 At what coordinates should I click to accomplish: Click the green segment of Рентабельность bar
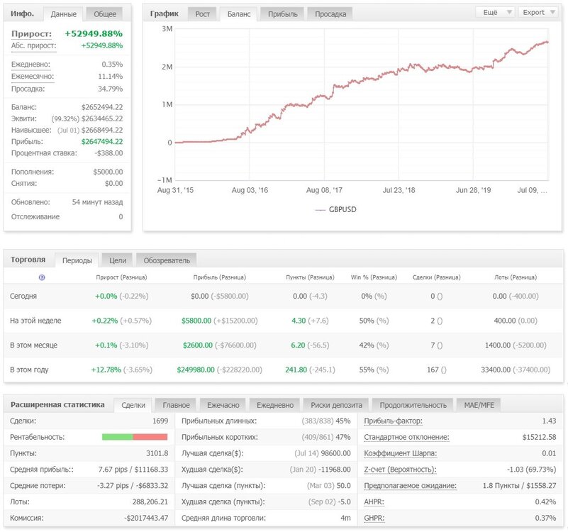118,437
